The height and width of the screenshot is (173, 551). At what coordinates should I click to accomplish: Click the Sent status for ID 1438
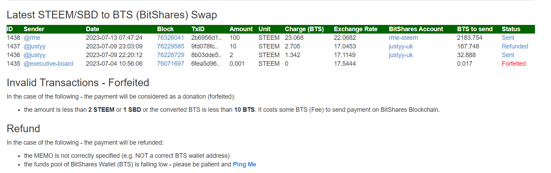click(508, 38)
